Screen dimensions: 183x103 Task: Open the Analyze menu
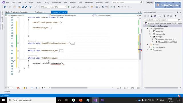click(72, 2)
